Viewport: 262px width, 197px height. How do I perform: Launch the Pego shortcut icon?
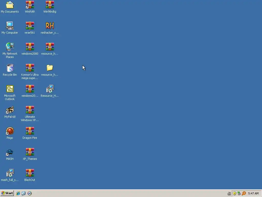point(10,131)
